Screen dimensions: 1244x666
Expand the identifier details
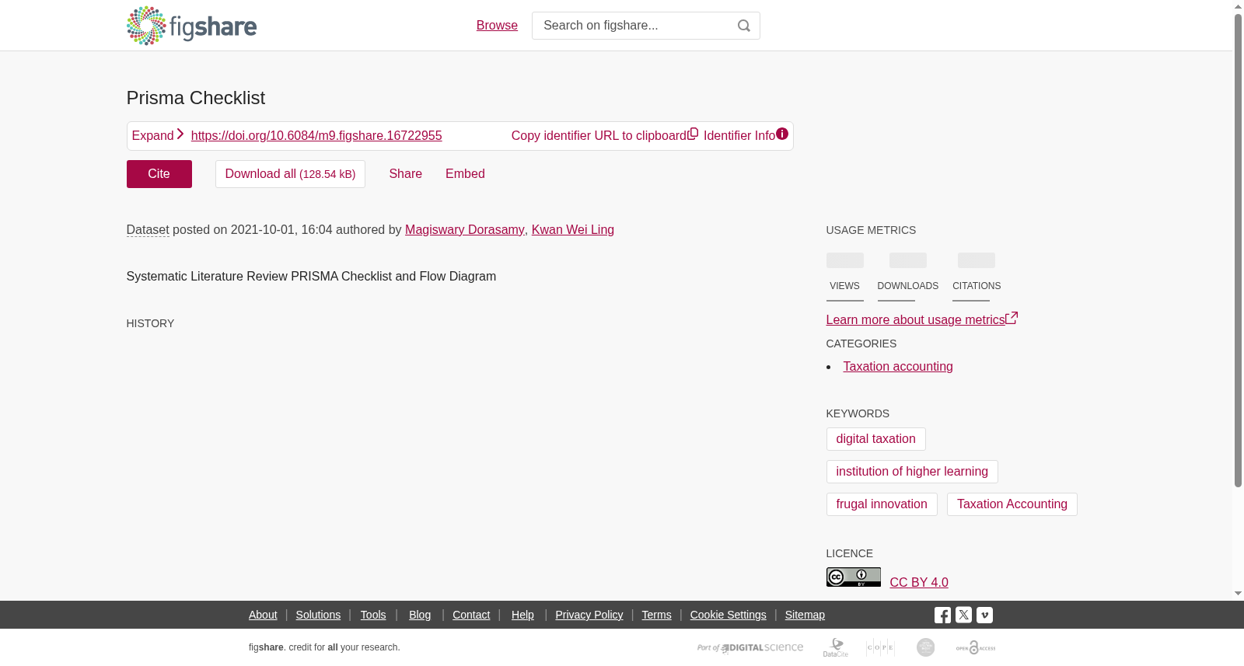[x=158, y=135]
